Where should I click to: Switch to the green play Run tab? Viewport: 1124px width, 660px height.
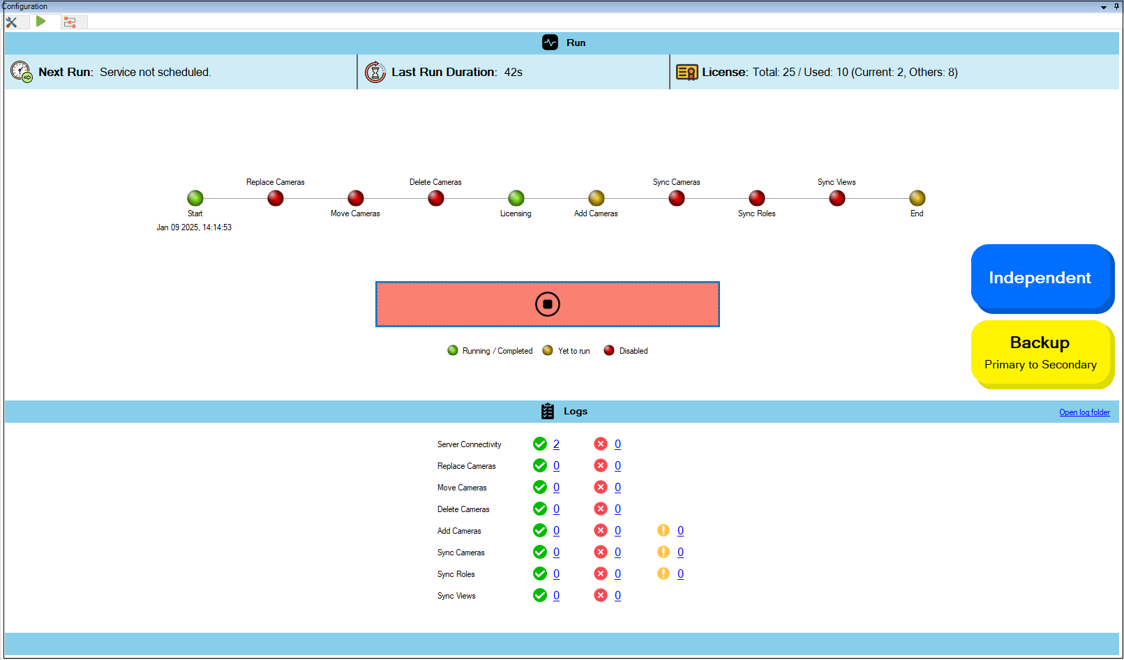(x=41, y=22)
